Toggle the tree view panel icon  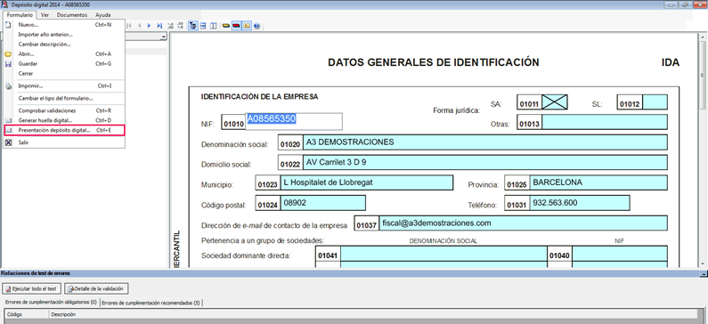tap(192, 26)
